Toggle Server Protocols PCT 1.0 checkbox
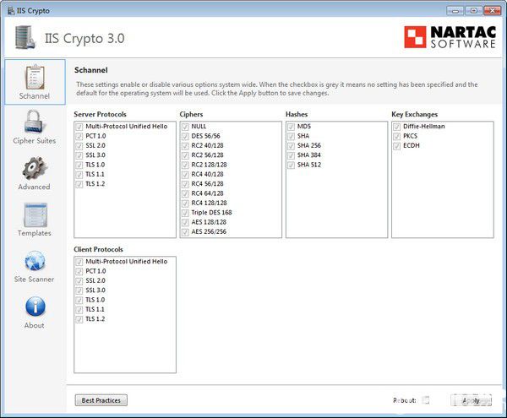 (x=79, y=136)
